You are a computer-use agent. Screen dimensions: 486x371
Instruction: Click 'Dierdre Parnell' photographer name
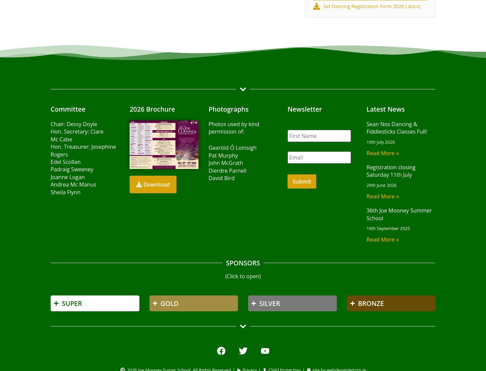pos(227,171)
